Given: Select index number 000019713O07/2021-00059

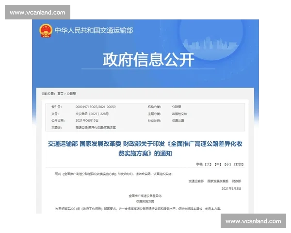Looking at the screenshot, I should click(96, 107).
